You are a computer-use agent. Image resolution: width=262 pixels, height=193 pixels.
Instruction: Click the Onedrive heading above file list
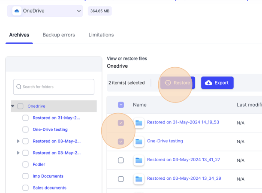pyautogui.click(x=117, y=66)
